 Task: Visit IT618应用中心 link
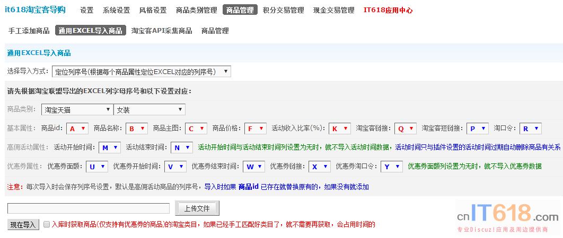[x=388, y=10]
